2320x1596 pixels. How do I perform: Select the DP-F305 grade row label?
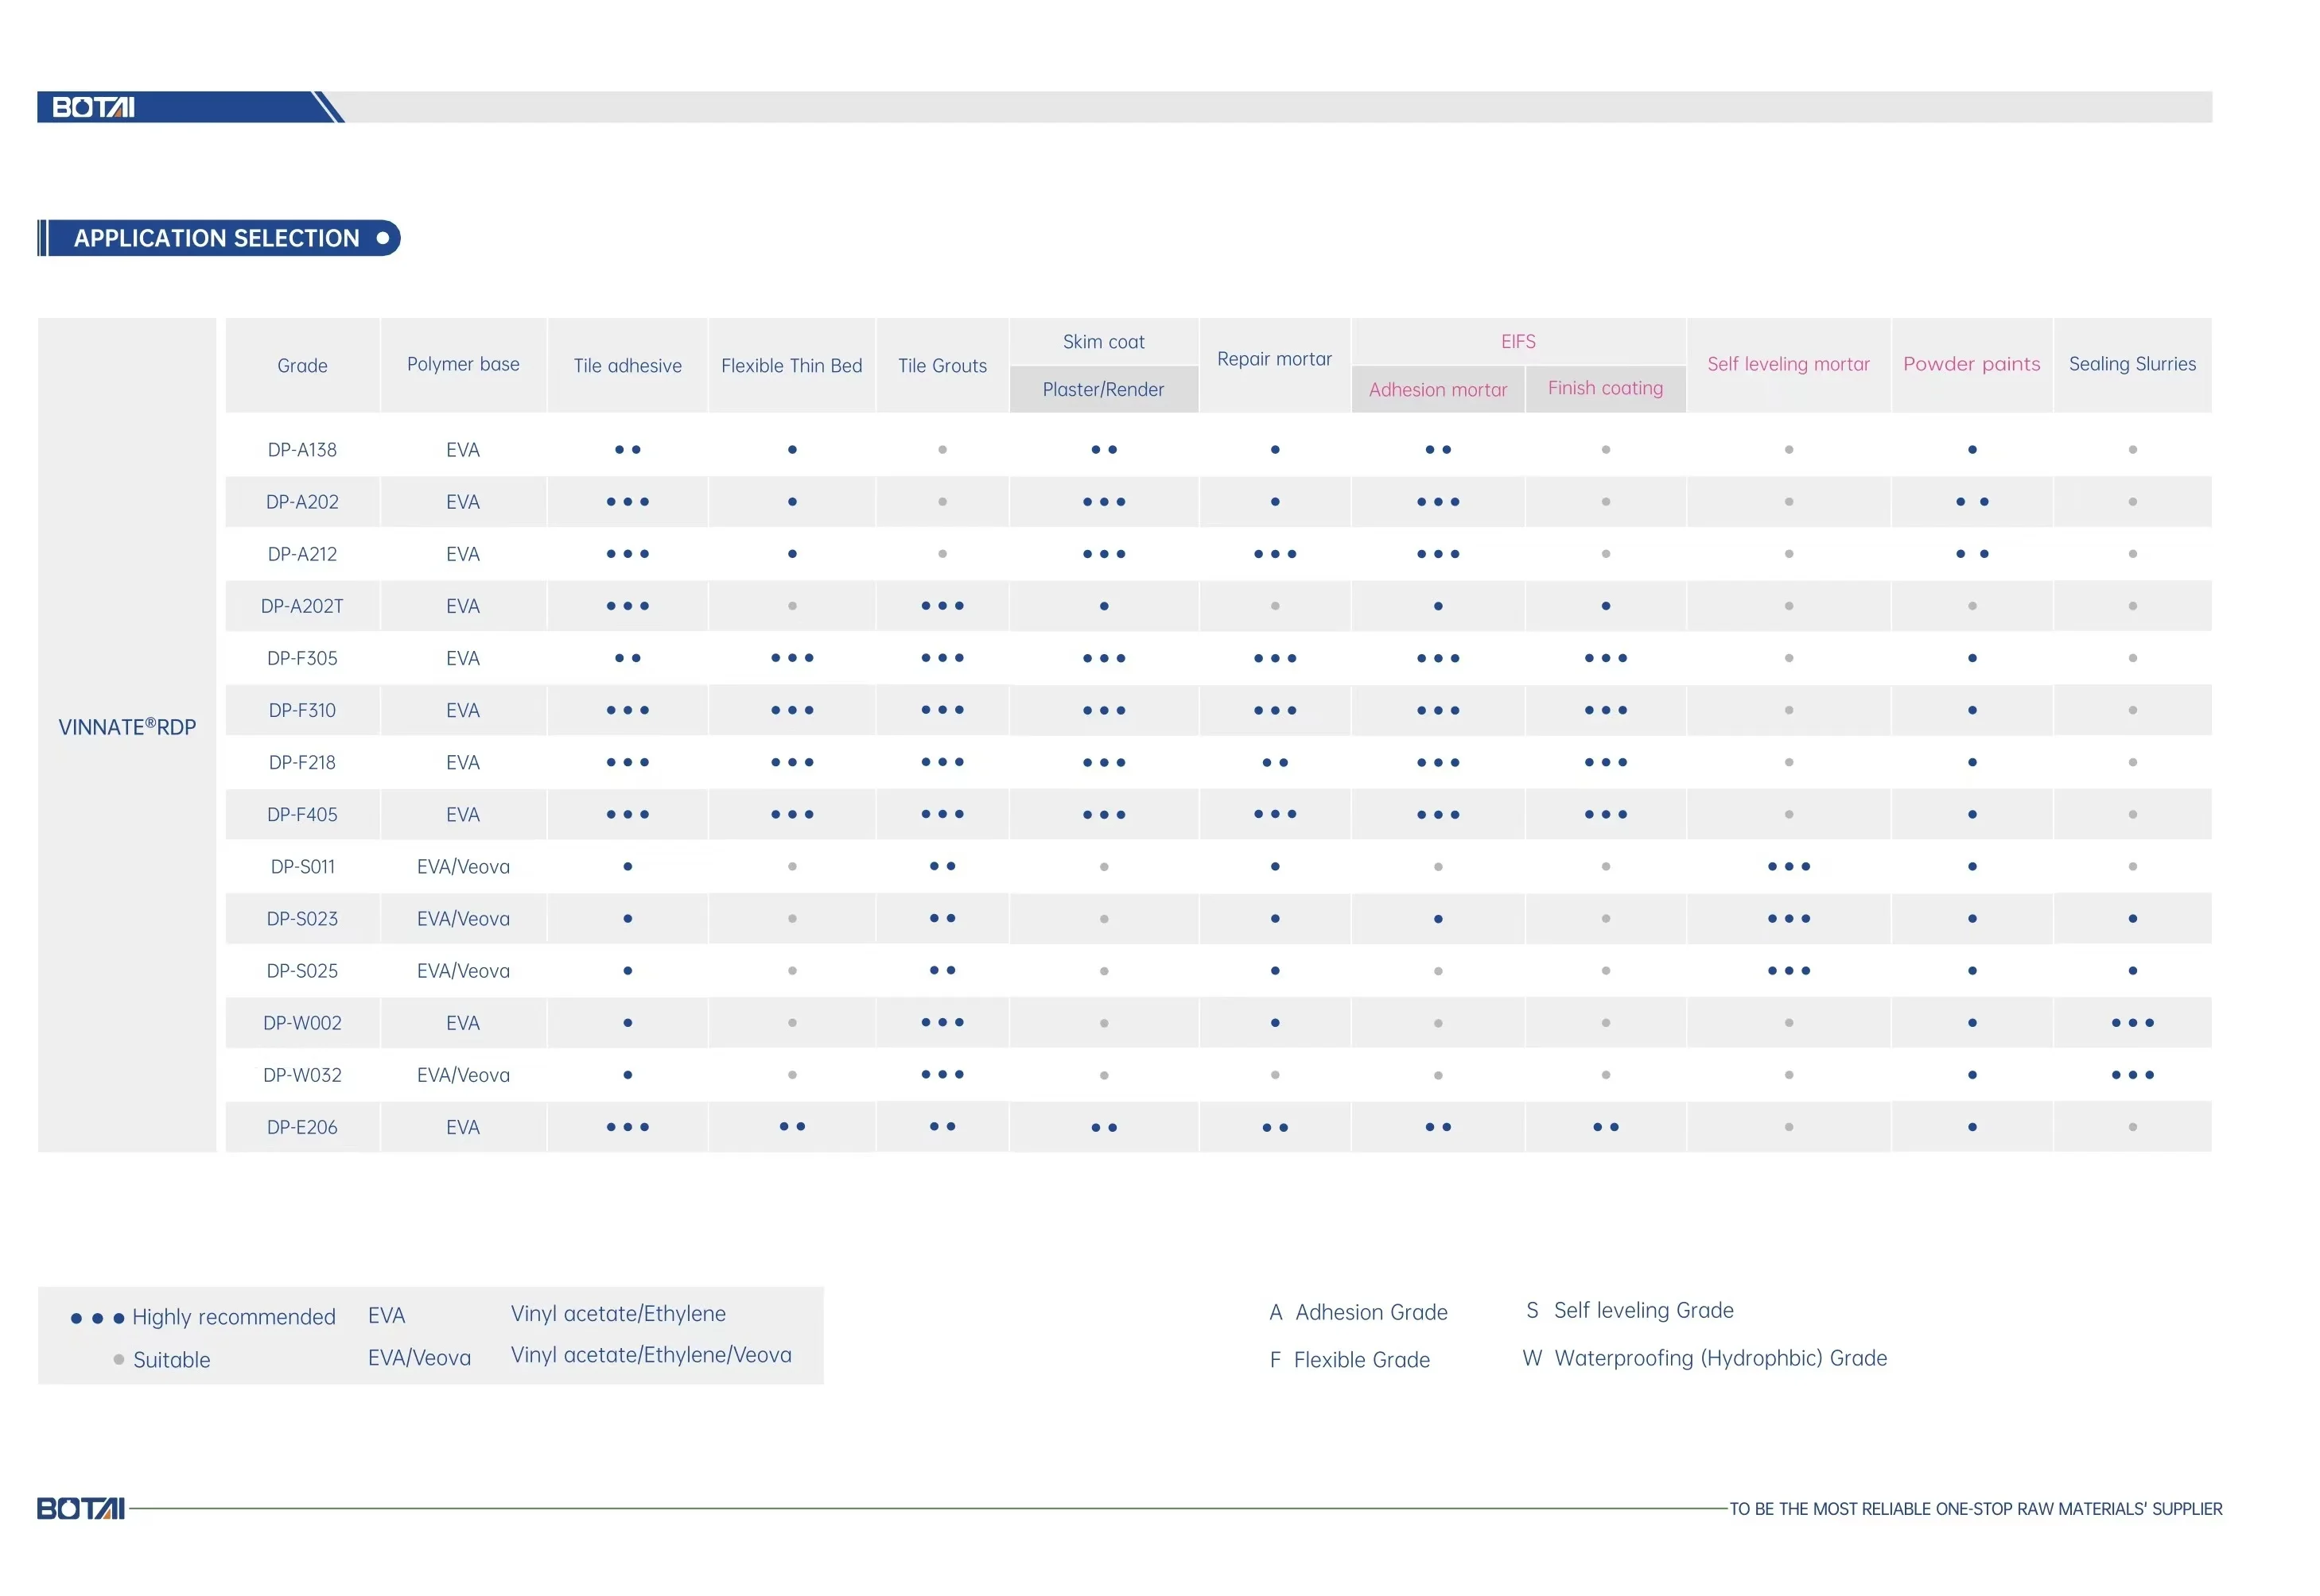tap(302, 658)
